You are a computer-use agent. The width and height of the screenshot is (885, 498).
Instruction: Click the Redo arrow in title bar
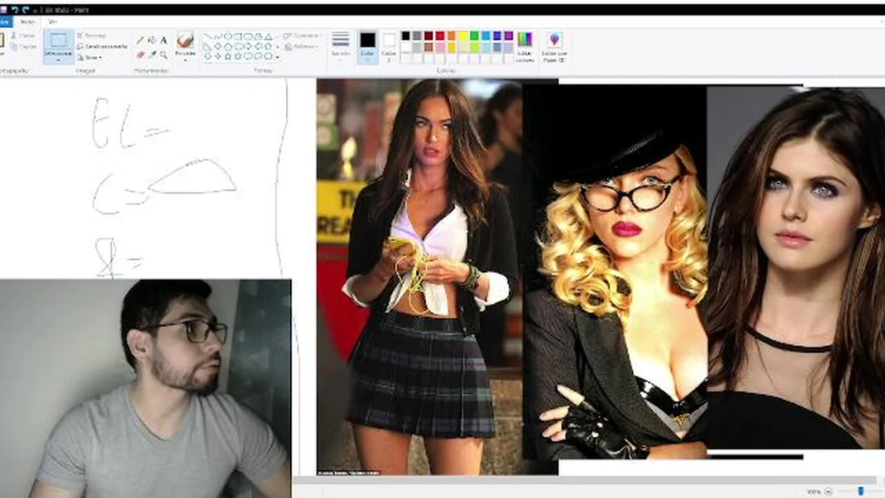pos(26,10)
